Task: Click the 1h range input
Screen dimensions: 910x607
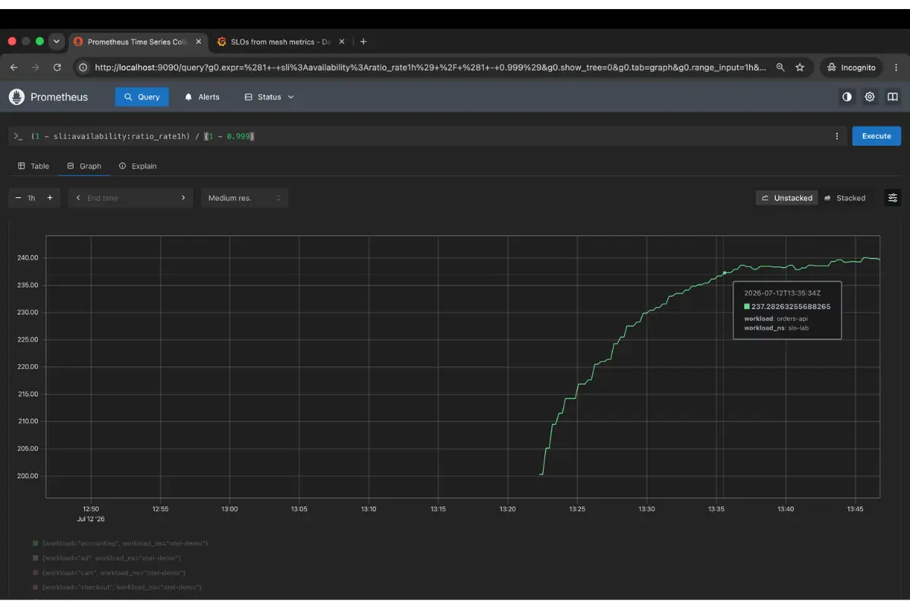Action: pyautogui.click(x=32, y=198)
